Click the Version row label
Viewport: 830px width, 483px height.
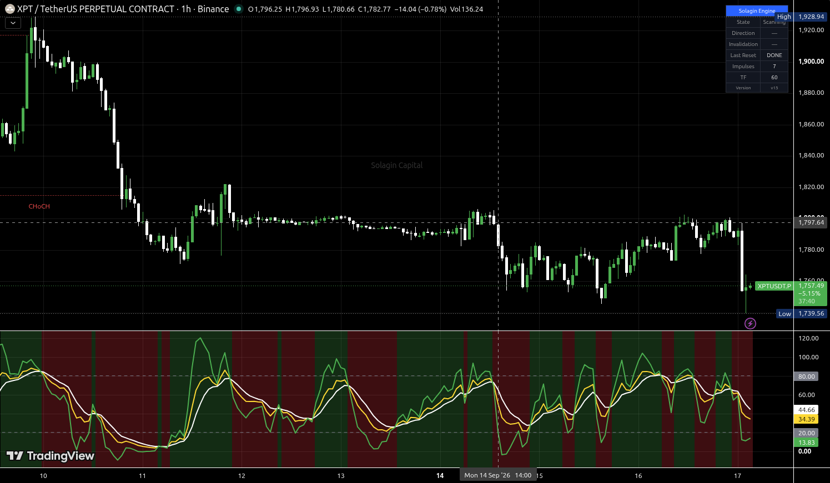[743, 88]
